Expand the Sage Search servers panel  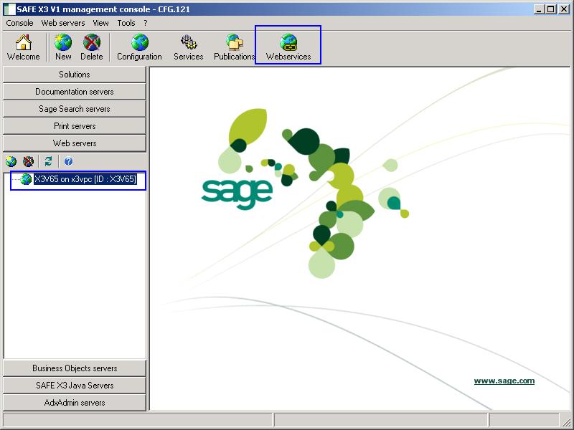click(x=75, y=109)
